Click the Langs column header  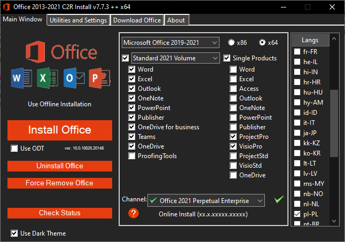pos(310,40)
